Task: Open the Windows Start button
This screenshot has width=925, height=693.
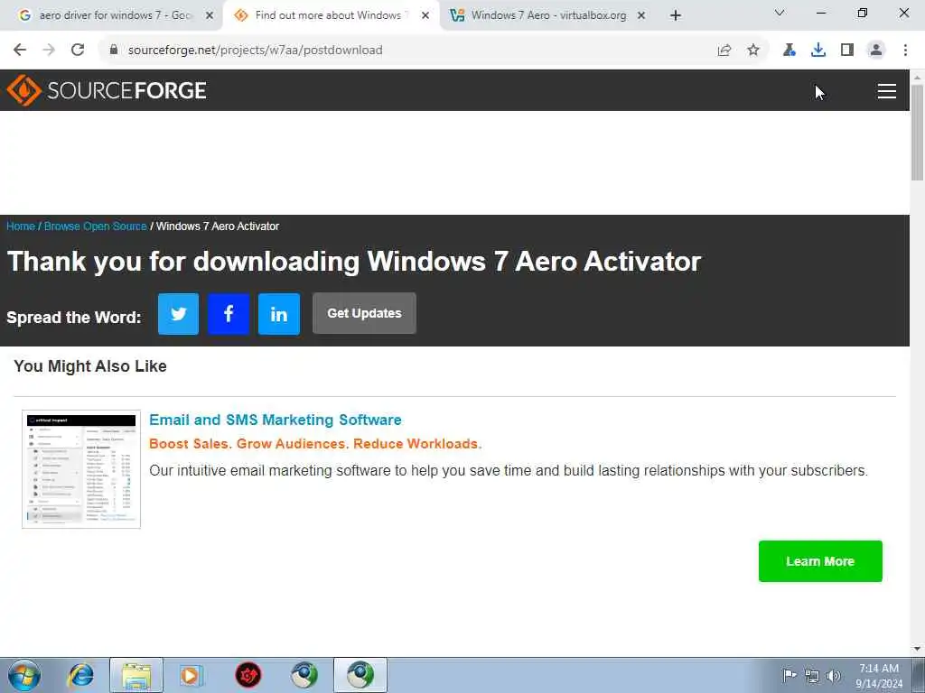Action: click(x=24, y=675)
